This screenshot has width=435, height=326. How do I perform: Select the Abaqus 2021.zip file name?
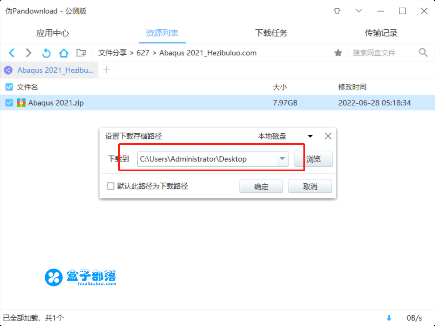[x=56, y=103]
